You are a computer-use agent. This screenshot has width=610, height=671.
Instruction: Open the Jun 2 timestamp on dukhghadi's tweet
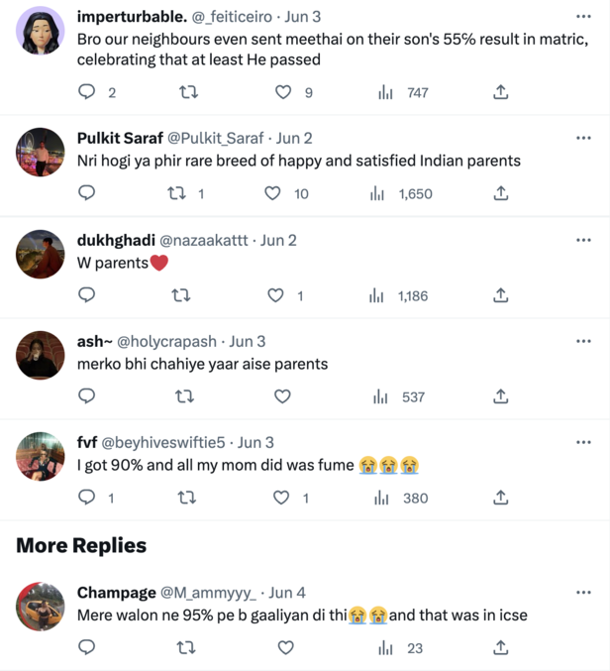click(278, 241)
